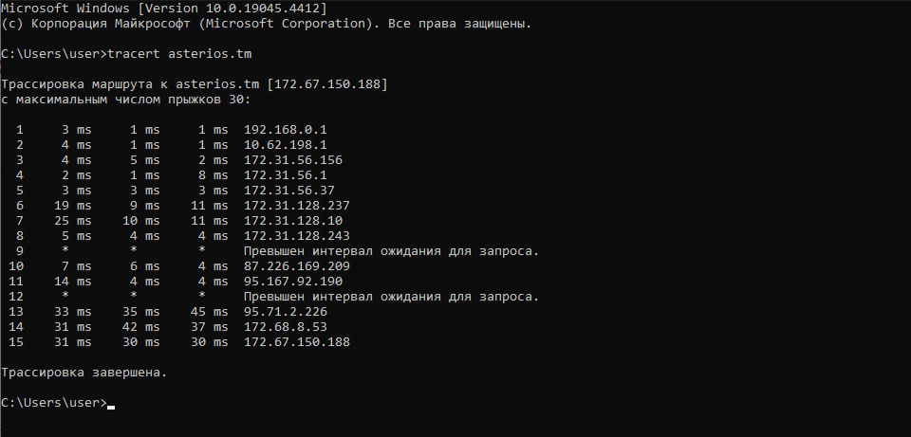Click IP address 87.226.169.209 on hop 10

click(x=297, y=266)
